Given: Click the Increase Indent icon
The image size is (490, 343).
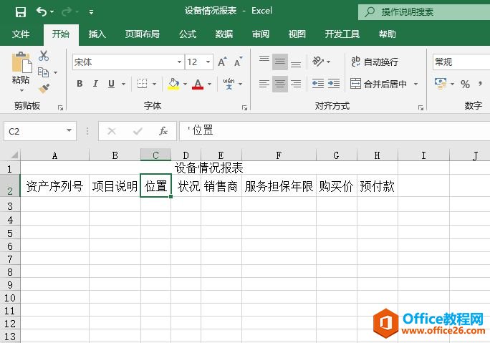Looking at the screenshot, I should tap(334, 84).
